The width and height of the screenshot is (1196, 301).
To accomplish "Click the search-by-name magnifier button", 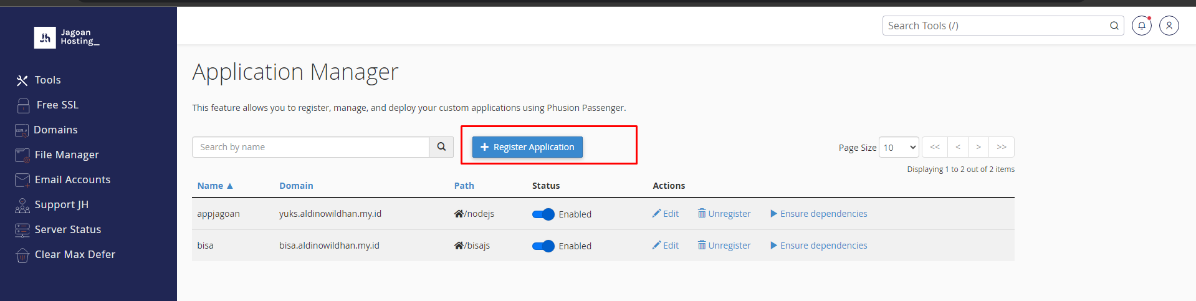I will click(x=441, y=147).
